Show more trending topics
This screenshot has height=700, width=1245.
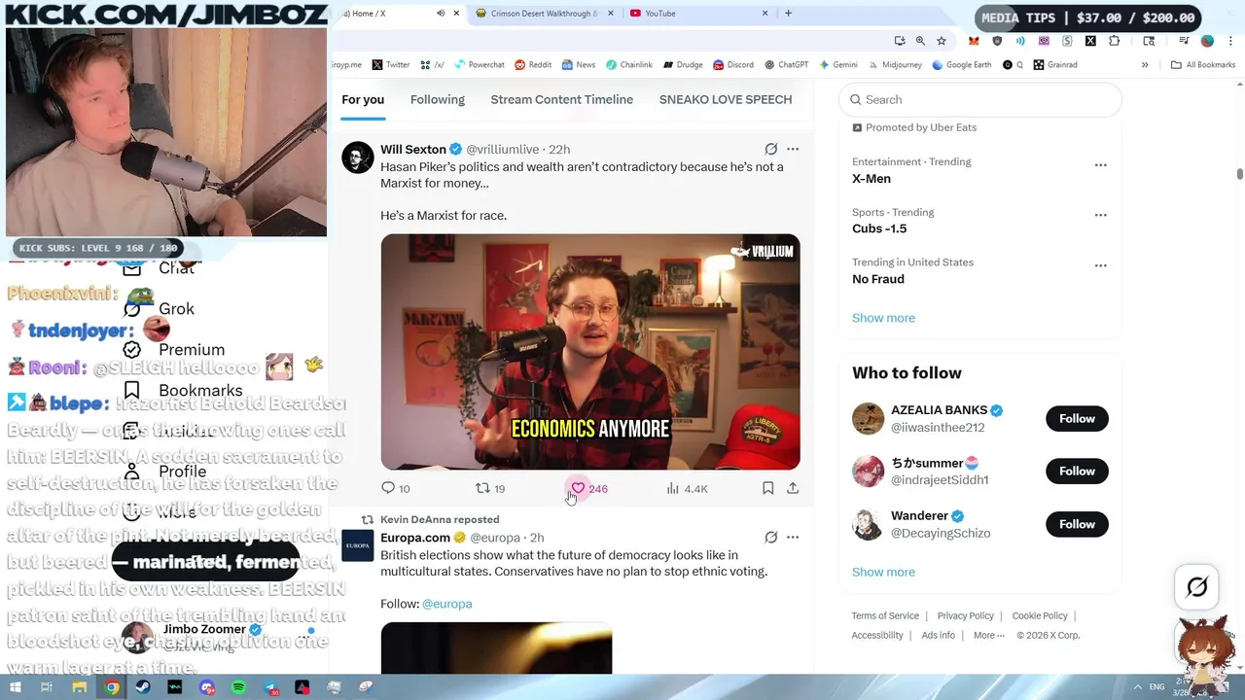[883, 318]
